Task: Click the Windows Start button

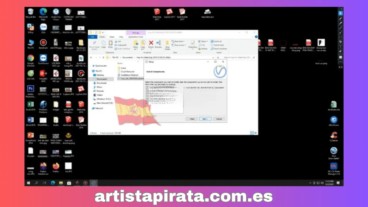Action: pyautogui.click(x=28, y=183)
